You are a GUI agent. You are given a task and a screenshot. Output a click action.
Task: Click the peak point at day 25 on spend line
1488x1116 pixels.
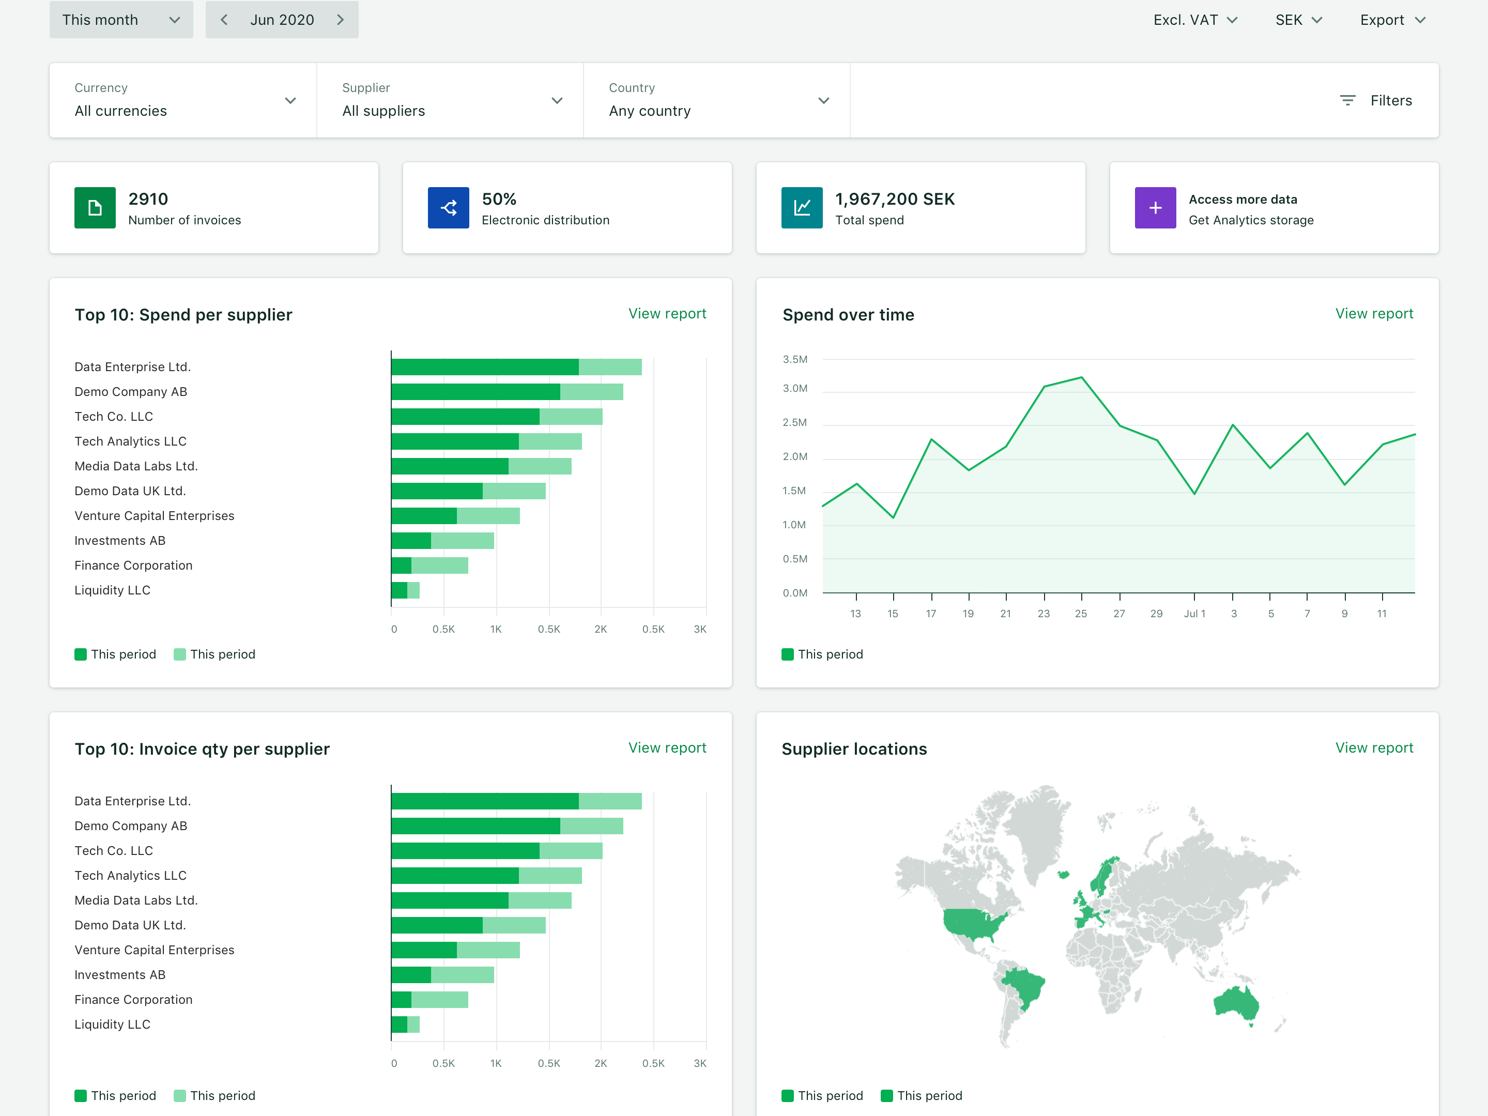(x=1081, y=377)
